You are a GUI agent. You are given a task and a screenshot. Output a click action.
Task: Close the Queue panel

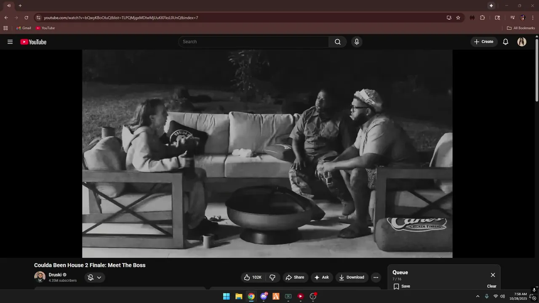[493, 275]
